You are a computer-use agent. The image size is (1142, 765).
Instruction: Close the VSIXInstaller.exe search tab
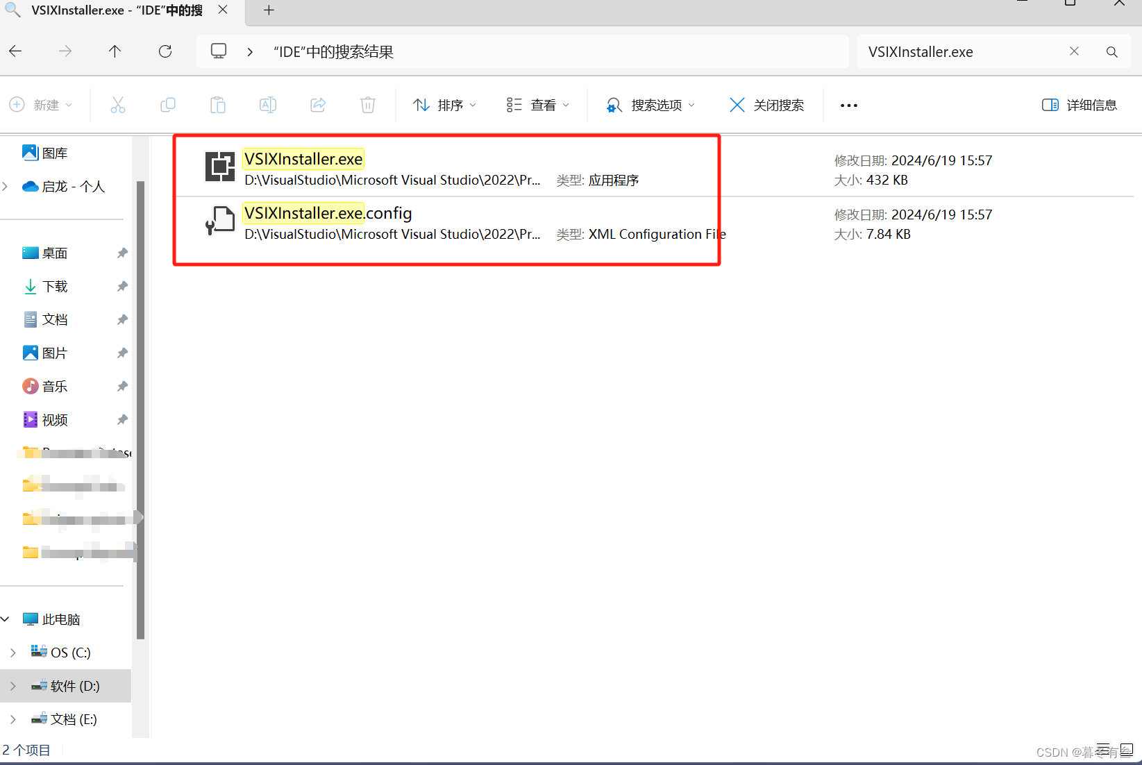click(x=223, y=10)
